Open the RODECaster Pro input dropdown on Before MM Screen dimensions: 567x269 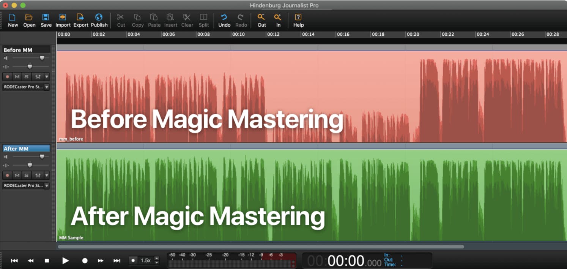point(46,87)
